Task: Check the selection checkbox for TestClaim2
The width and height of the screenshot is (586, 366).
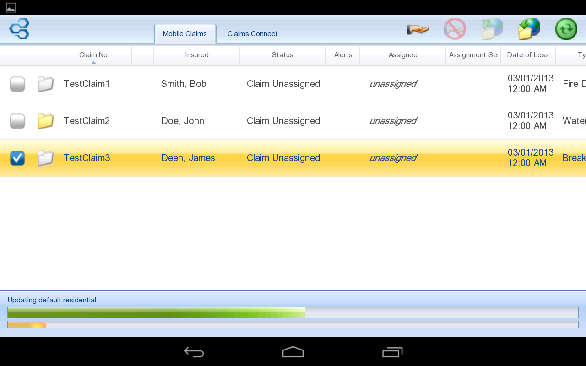Action: pos(17,120)
